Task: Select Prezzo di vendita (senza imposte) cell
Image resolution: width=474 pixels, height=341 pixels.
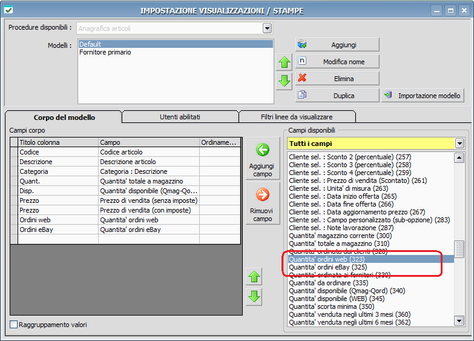Action: pos(149,200)
